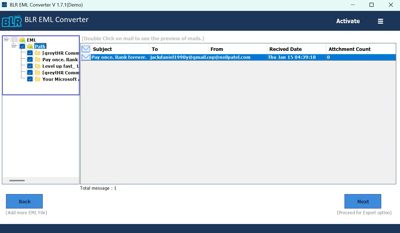This screenshot has width=400, height=233.
Task: Click the Activate menu option
Action: click(348, 21)
